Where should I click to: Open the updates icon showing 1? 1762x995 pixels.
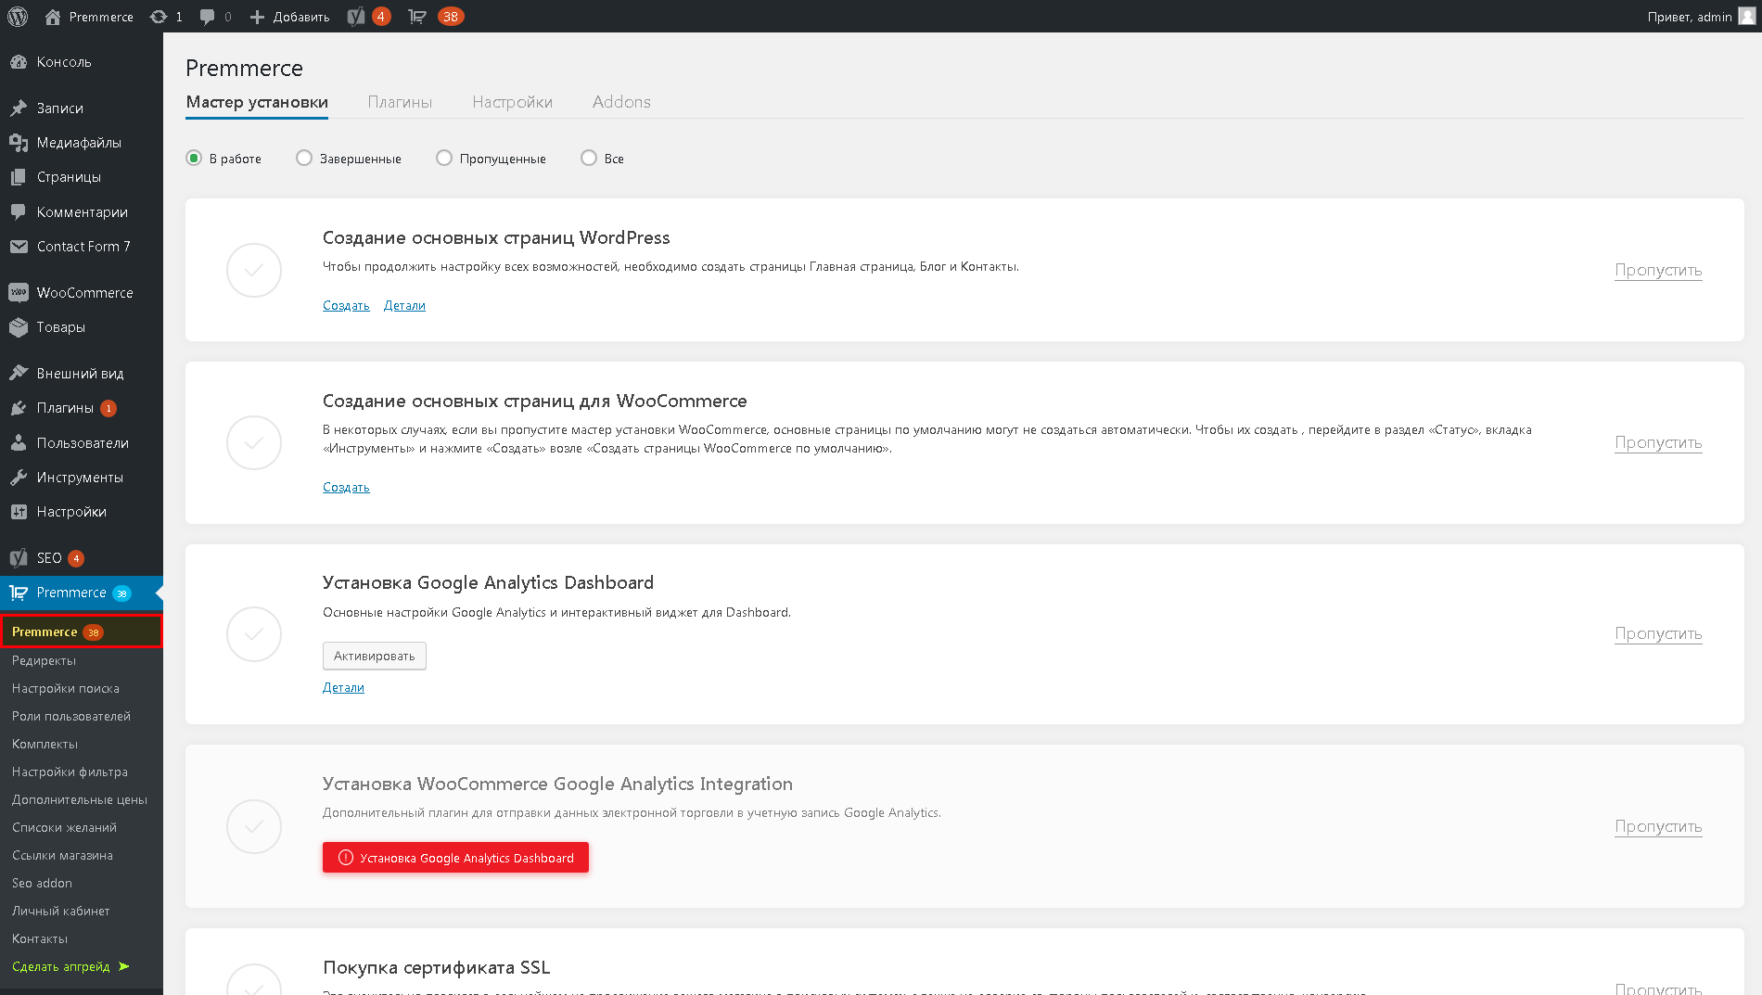coord(159,17)
